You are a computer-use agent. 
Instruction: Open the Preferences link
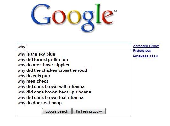142,51
